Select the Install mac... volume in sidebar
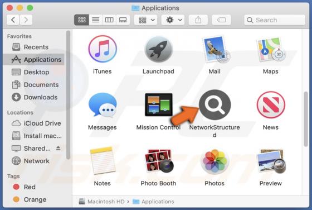Viewport: 312px width, 210px height. (x=33, y=136)
